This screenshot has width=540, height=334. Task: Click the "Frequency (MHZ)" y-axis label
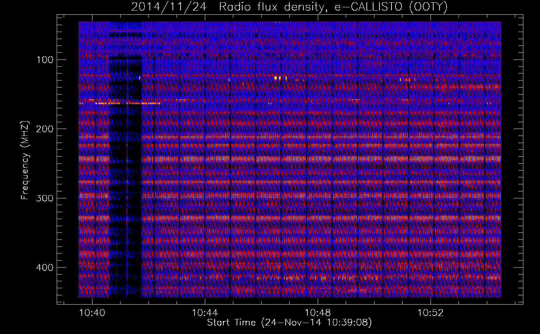(25, 160)
